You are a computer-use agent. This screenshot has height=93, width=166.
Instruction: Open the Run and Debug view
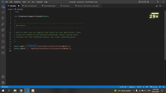pyautogui.click(x=3, y=24)
